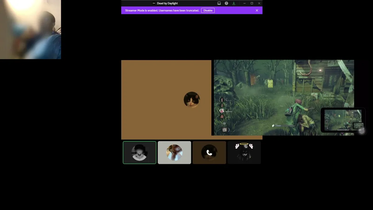The height and width of the screenshot is (210, 373).
Task: Select the cat avatar in brown tile
Action: pyautogui.click(x=192, y=100)
